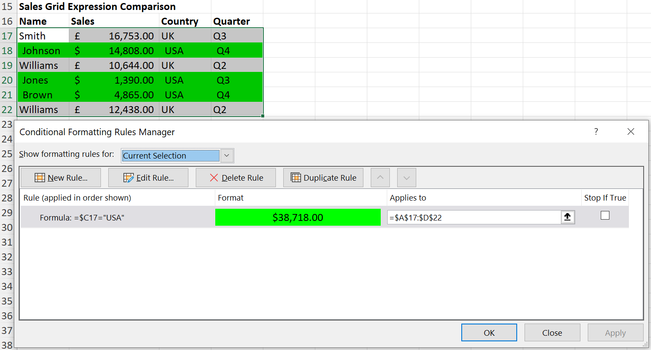Confirm changes with the OK button
Image resolution: width=651 pixels, height=350 pixels.
coord(489,332)
